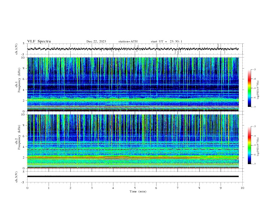Screen dimensions: 273x211
Task: Click time axis tick label "8"
Action: click(x=199, y=188)
